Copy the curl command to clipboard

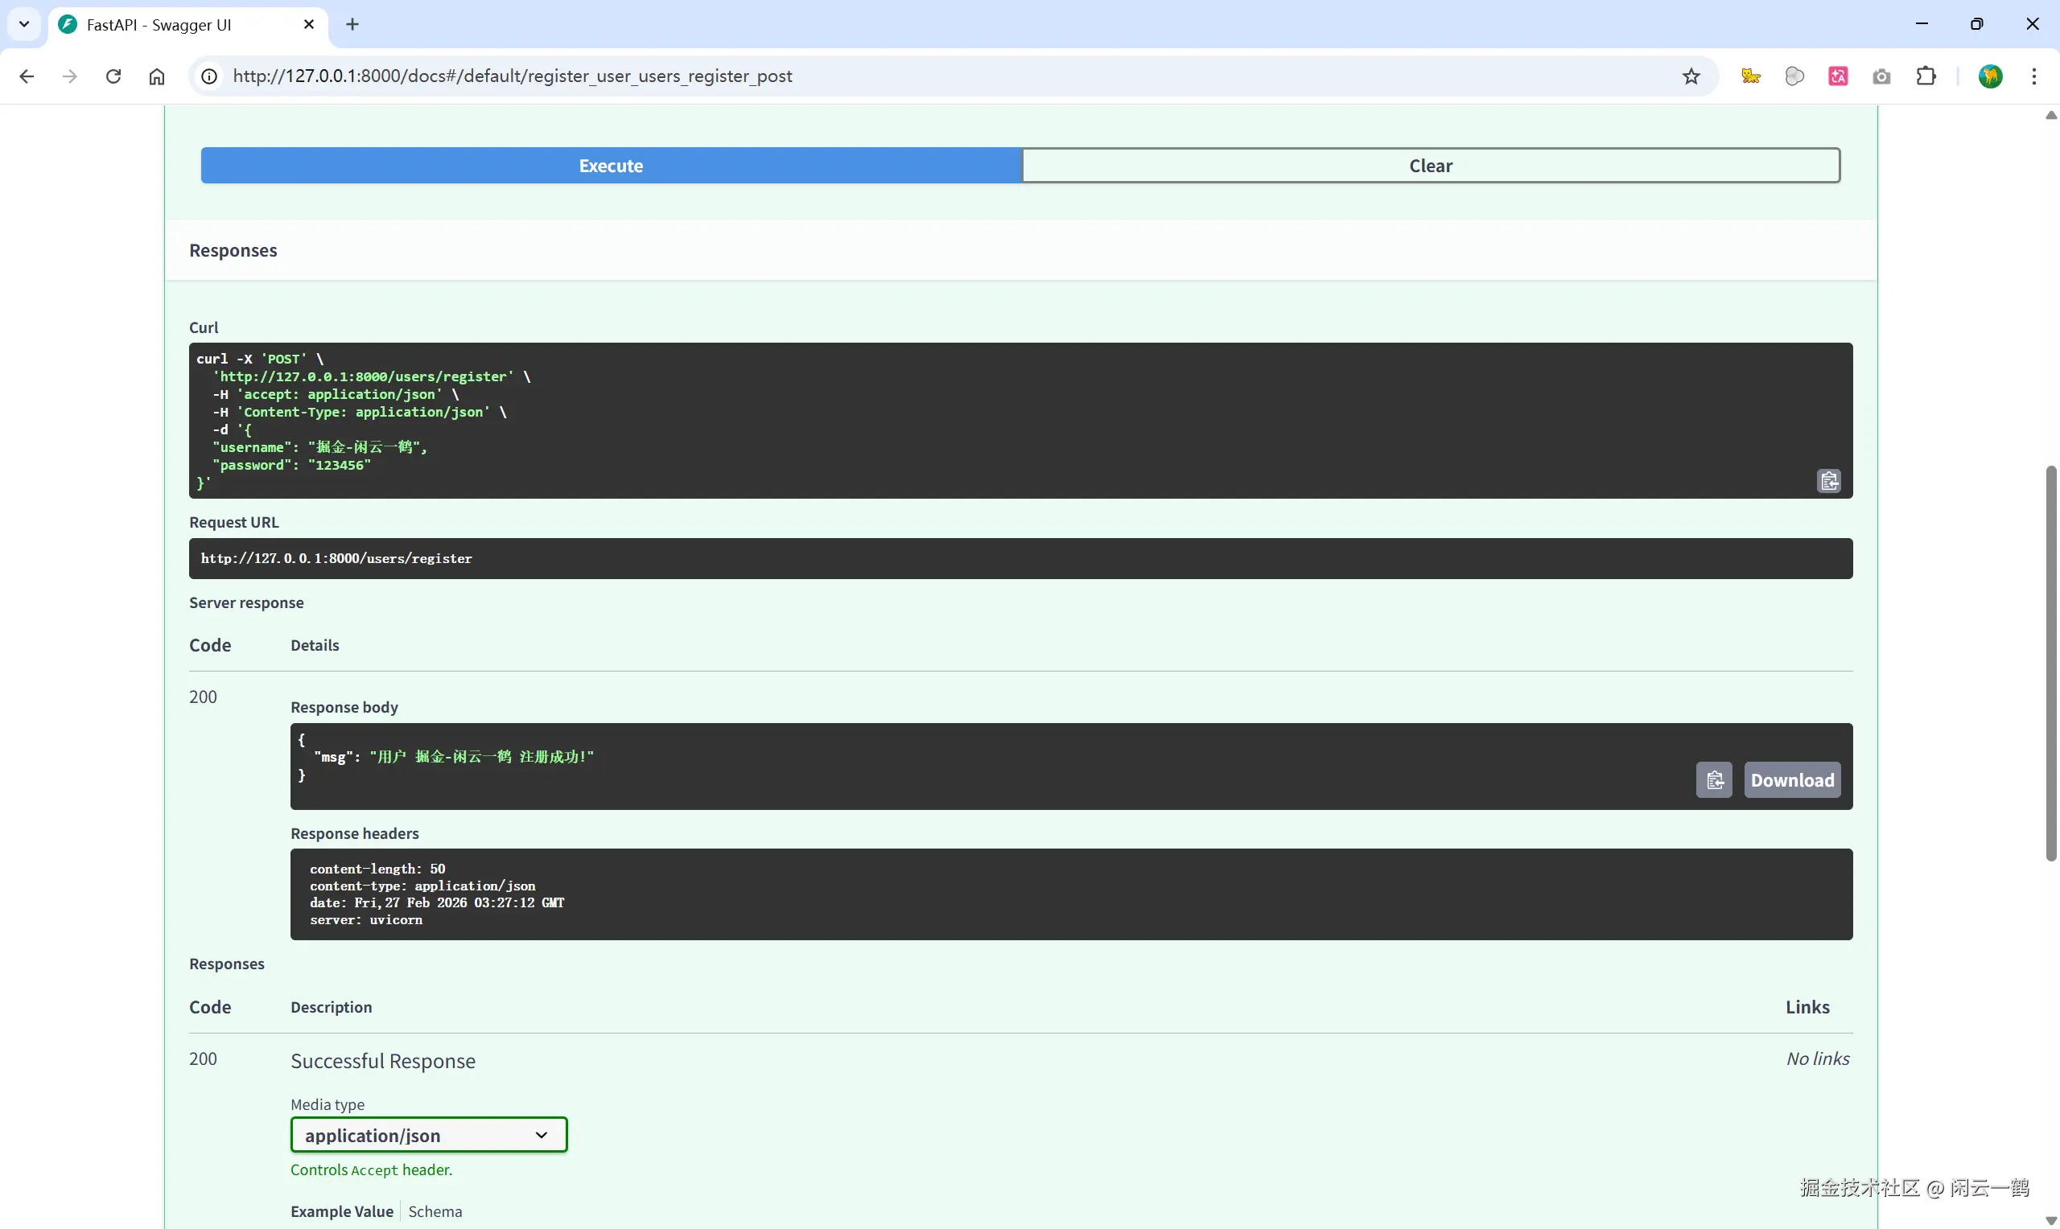pyautogui.click(x=1828, y=481)
